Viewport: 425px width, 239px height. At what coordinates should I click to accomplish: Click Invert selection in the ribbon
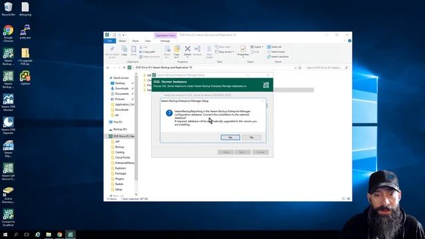(x=278, y=56)
